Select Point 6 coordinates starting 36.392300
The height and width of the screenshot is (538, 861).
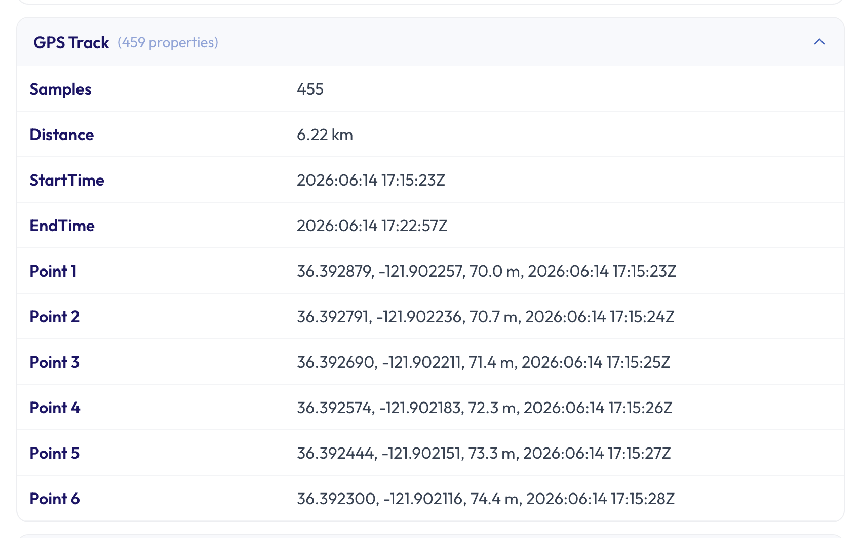pos(486,499)
